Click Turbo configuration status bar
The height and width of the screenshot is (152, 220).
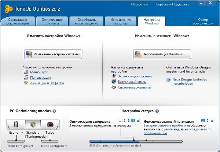pyautogui.click(x=49, y=141)
